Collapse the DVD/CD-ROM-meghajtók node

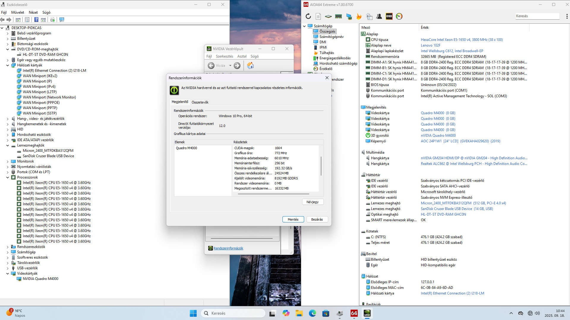click(8, 49)
